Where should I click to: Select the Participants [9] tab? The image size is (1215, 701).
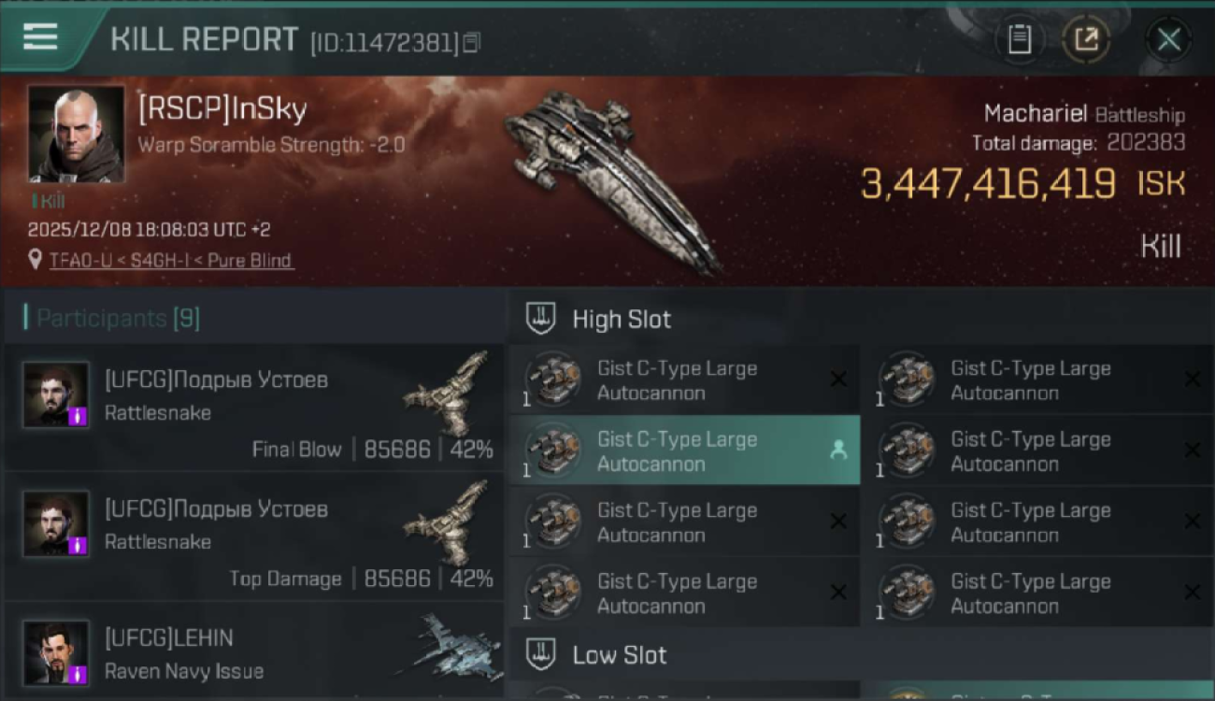pyautogui.click(x=118, y=318)
